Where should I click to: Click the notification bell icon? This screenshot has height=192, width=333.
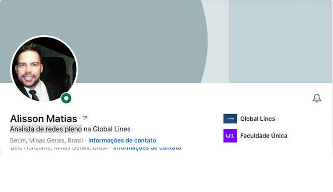[317, 98]
